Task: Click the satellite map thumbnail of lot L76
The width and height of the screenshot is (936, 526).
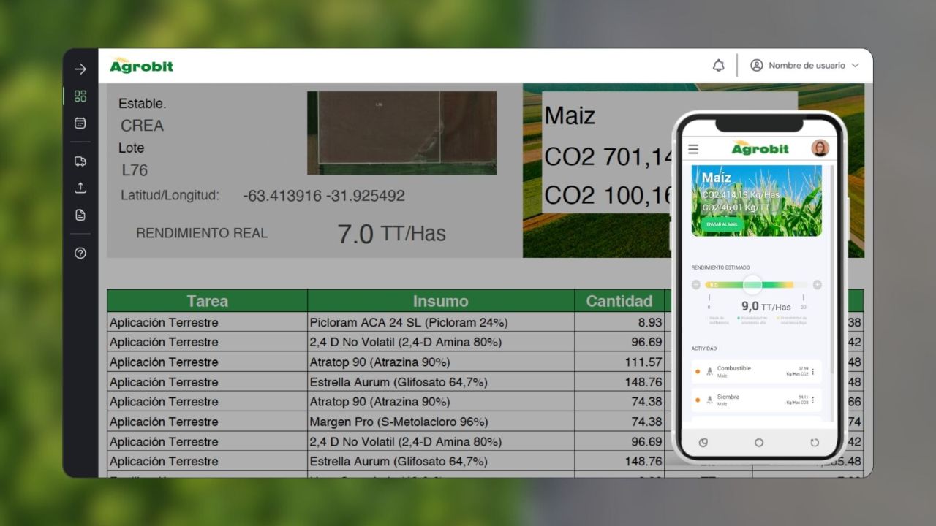Action: (x=401, y=132)
